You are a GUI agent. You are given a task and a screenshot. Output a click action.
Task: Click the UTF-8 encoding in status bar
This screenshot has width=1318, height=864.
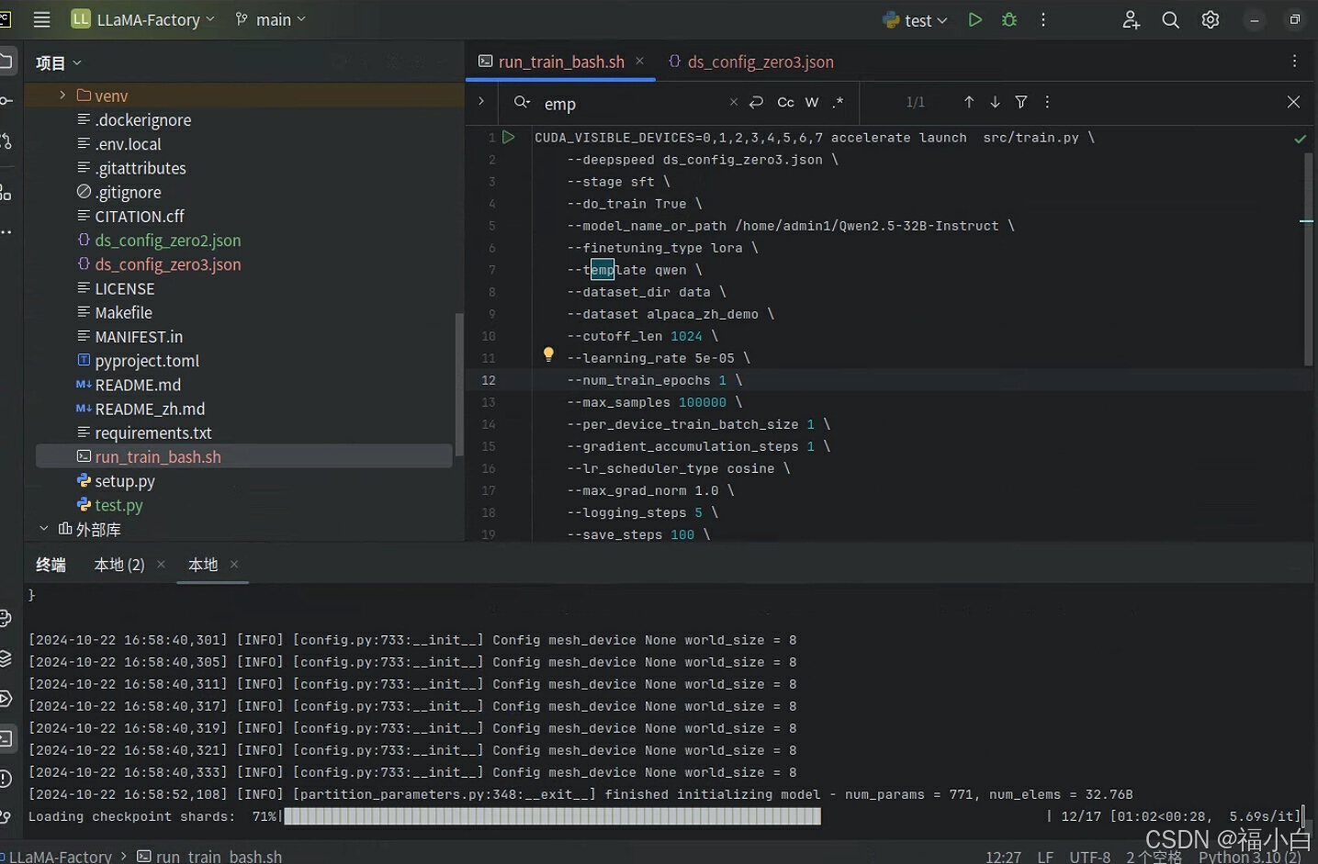point(1089,856)
